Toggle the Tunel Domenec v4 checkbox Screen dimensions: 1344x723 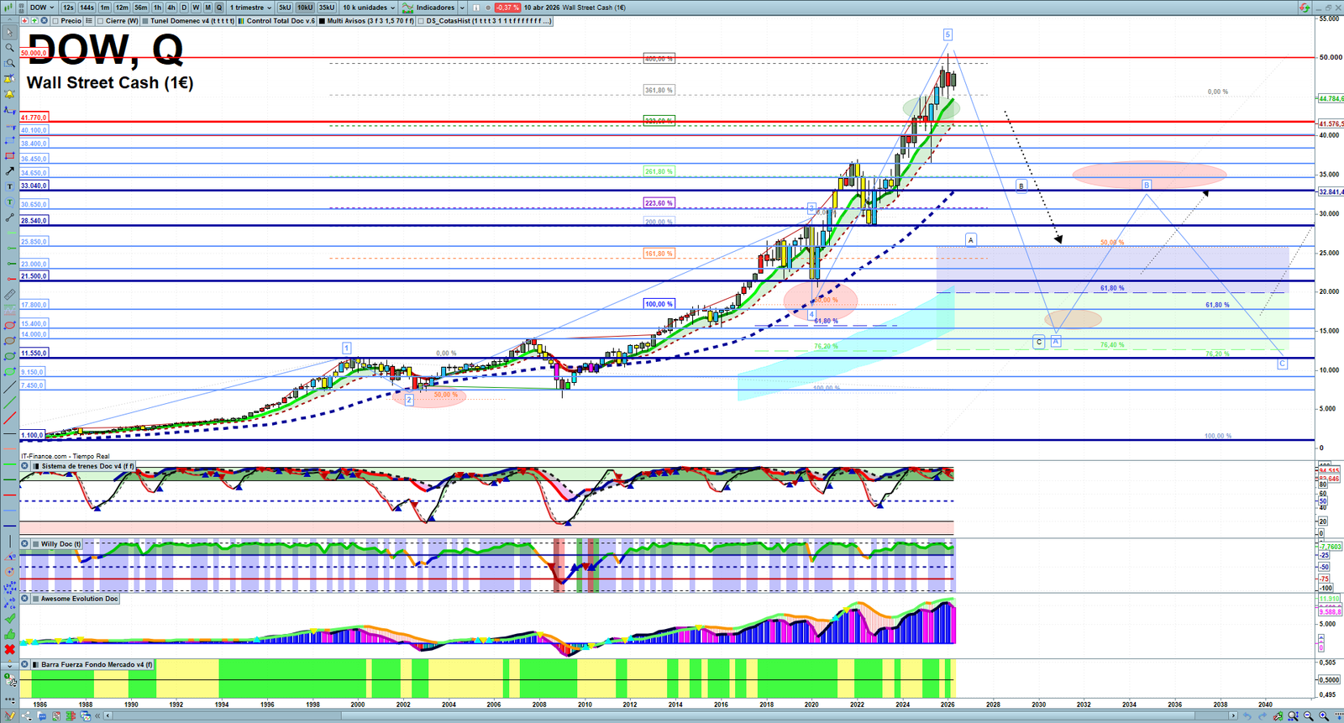coord(146,21)
